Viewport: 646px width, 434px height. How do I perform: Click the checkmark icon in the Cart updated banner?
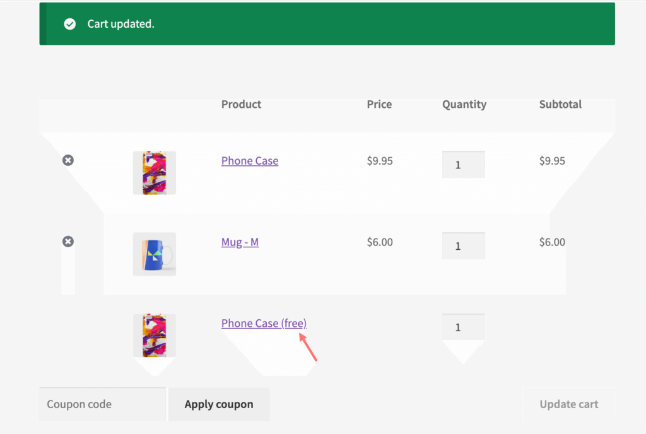point(70,24)
